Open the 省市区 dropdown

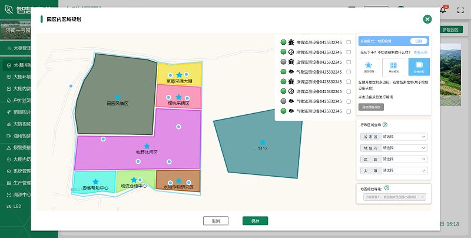click(404, 137)
